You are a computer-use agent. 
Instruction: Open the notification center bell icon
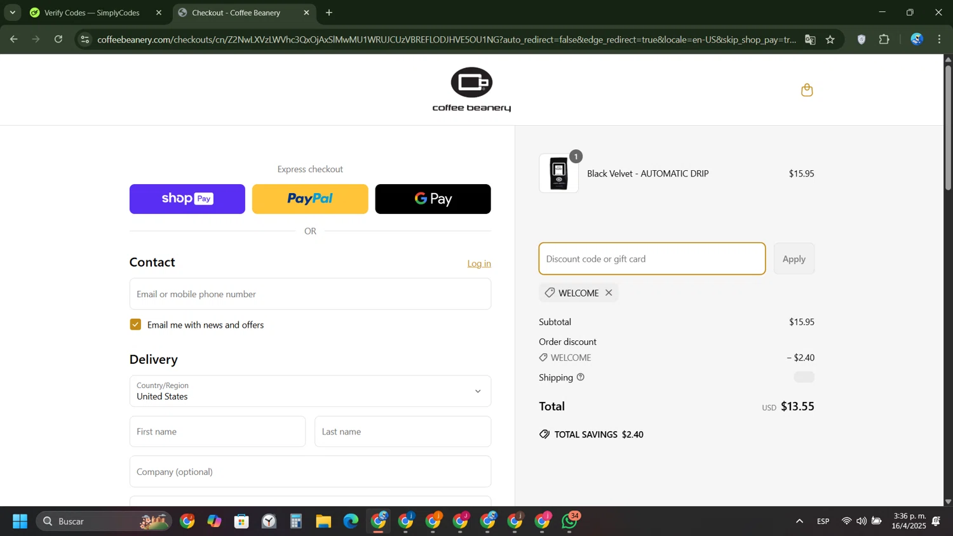(x=936, y=521)
